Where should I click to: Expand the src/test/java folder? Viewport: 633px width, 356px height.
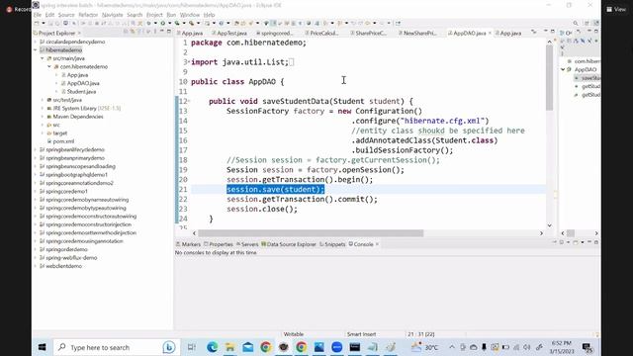(x=43, y=100)
